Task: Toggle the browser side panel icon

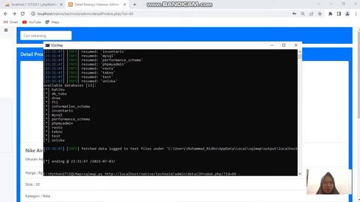Action: tap(339, 13)
